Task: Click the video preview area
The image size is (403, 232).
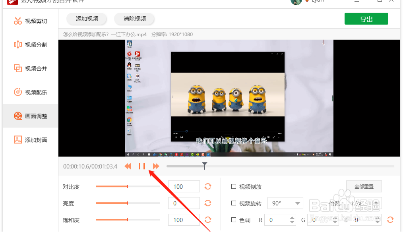Action: (229, 98)
